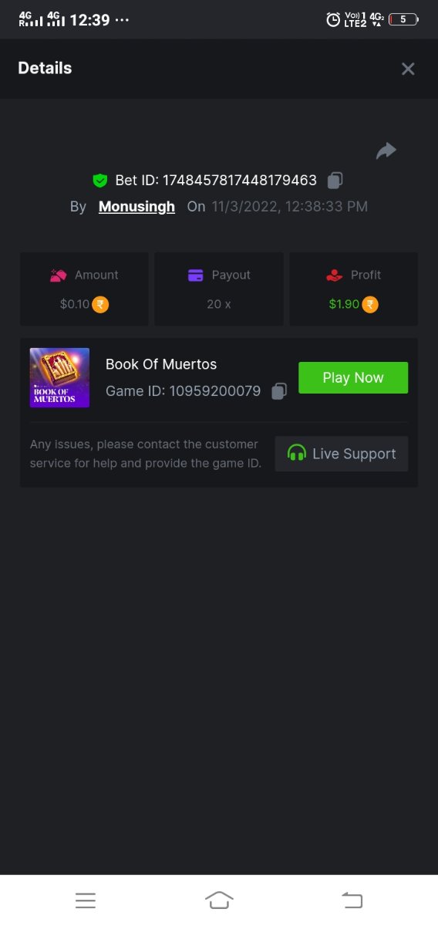
Task: Copy the Game ID with copy icon
Action: click(x=279, y=391)
